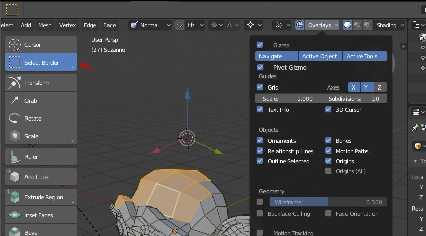Choose the Transform tool
The height and width of the screenshot is (236, 426).
[x=41, y=83]
